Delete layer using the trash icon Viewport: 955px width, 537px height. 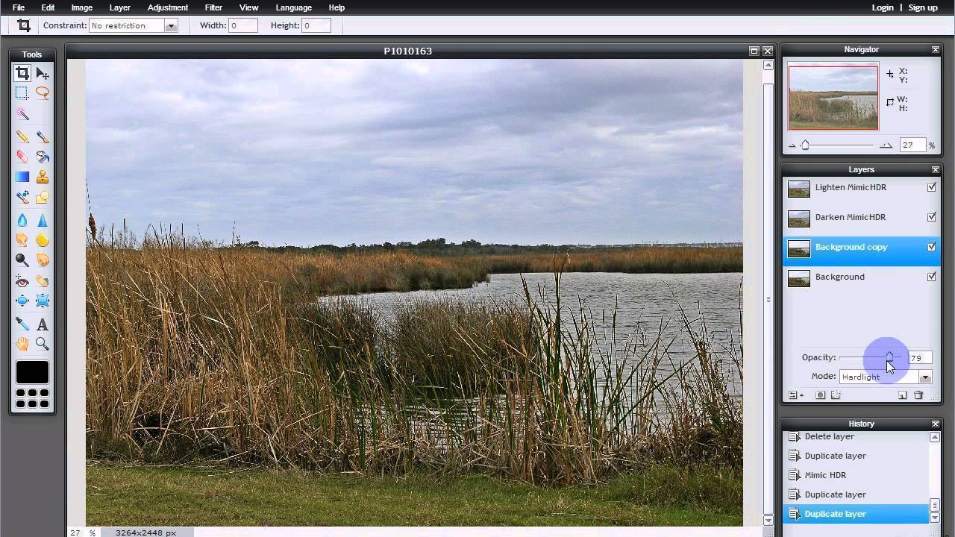pos(918,395)
